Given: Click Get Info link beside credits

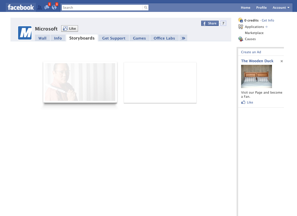Looking at the screenshot, I should [268, 20].
